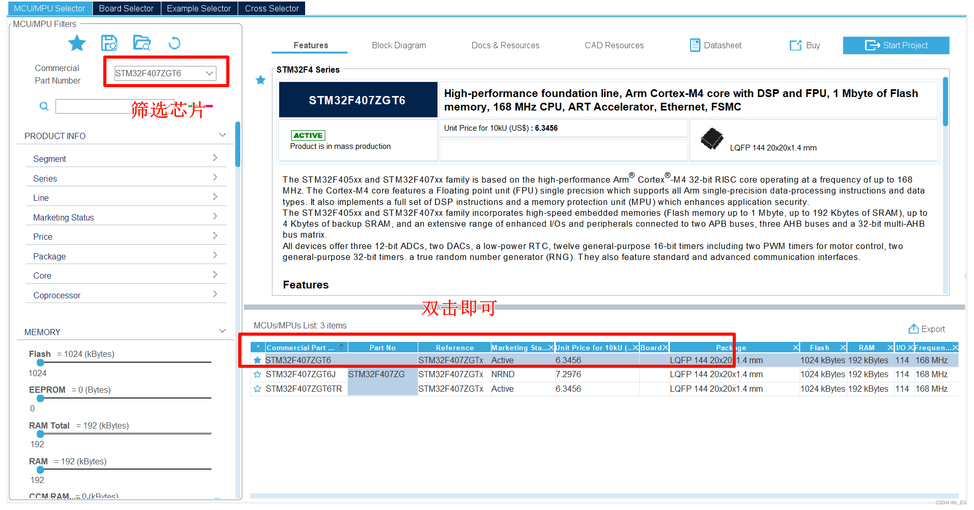Image resolution: width=974 pixels, height=510 pixels.
Task: Open the CAD Resources tab
Action: point(614,46)
